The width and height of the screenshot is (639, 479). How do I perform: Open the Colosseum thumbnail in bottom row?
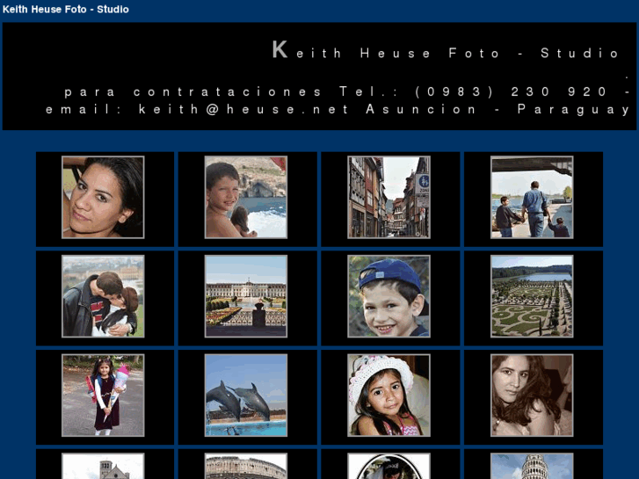point(246,466)
